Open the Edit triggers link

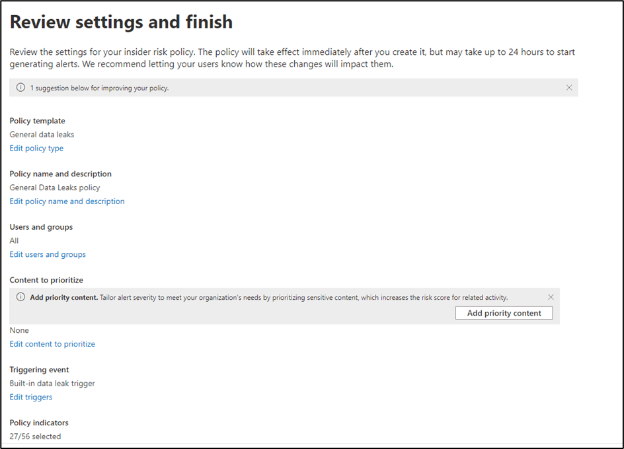click(31, 397)
